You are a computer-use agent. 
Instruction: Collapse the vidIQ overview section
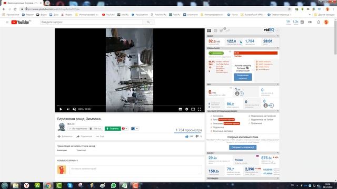coord(277,36)
